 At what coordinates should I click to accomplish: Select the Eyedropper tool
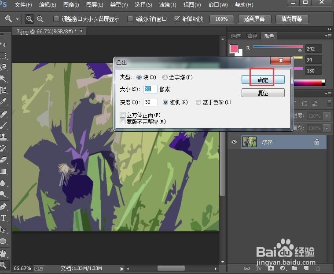3,101
